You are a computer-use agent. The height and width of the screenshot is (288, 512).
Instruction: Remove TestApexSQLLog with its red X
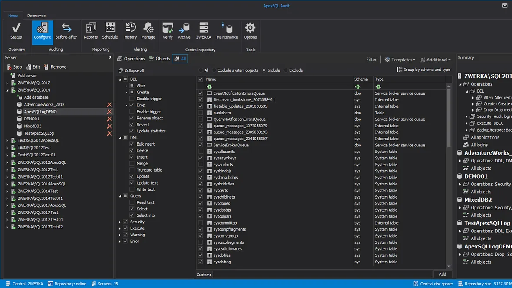[x=109, y=133]
